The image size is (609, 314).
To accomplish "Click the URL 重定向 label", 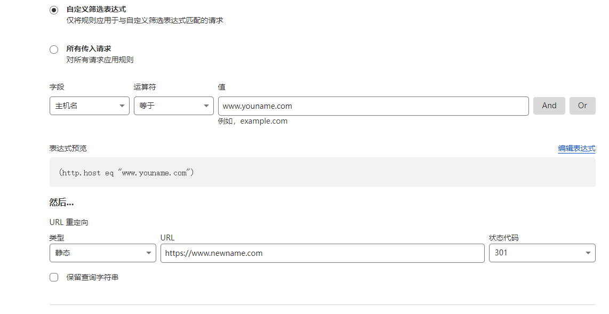I will (x=69, y=222).
